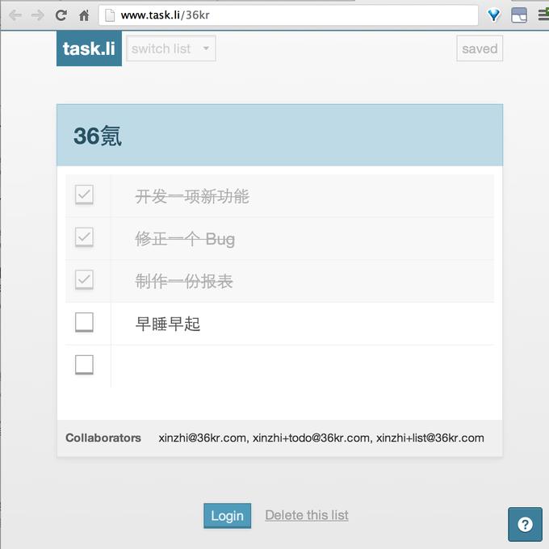Open help with the question mark button
This screenshot has height=549, width=549.
526,524
